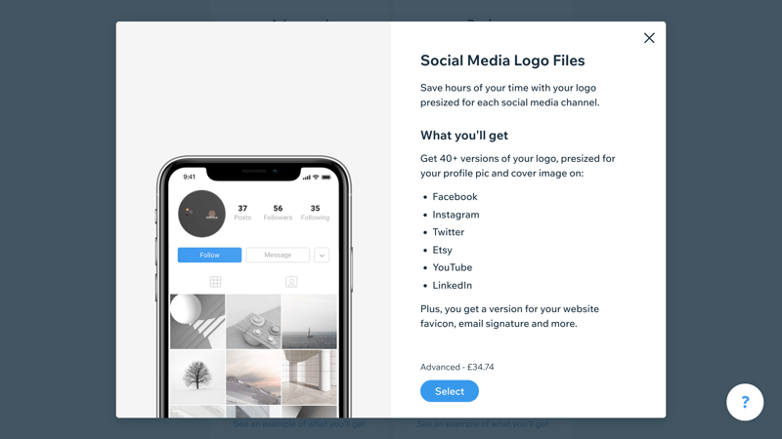This screenshot has height=439, width=782.
Task: Click the 56 Followers count
Action: (x=278, y=213)
